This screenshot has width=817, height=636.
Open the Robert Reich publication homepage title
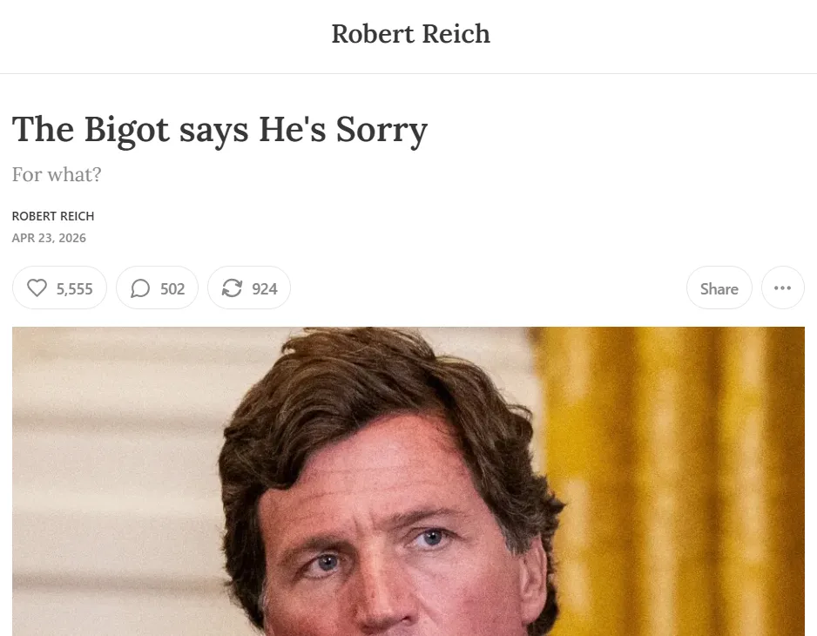point(410,34)
